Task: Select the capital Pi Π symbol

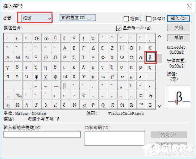Action: 55,57
